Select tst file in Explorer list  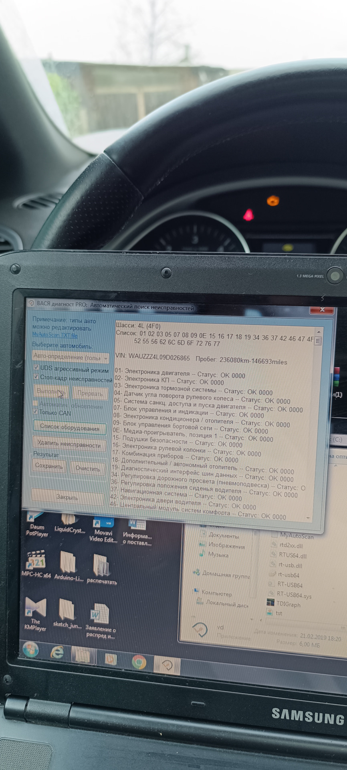click(274, 613)
